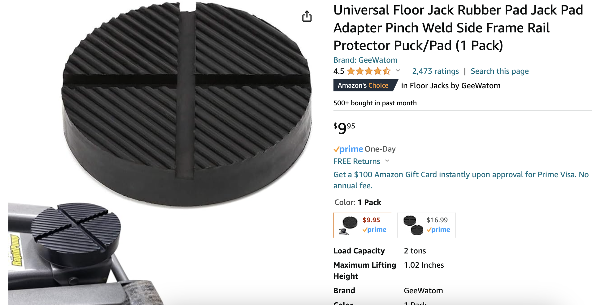Expand the rating breakdown chevron beside stars
The width and height of the screenshot is (592, 305).
[398, 71]
